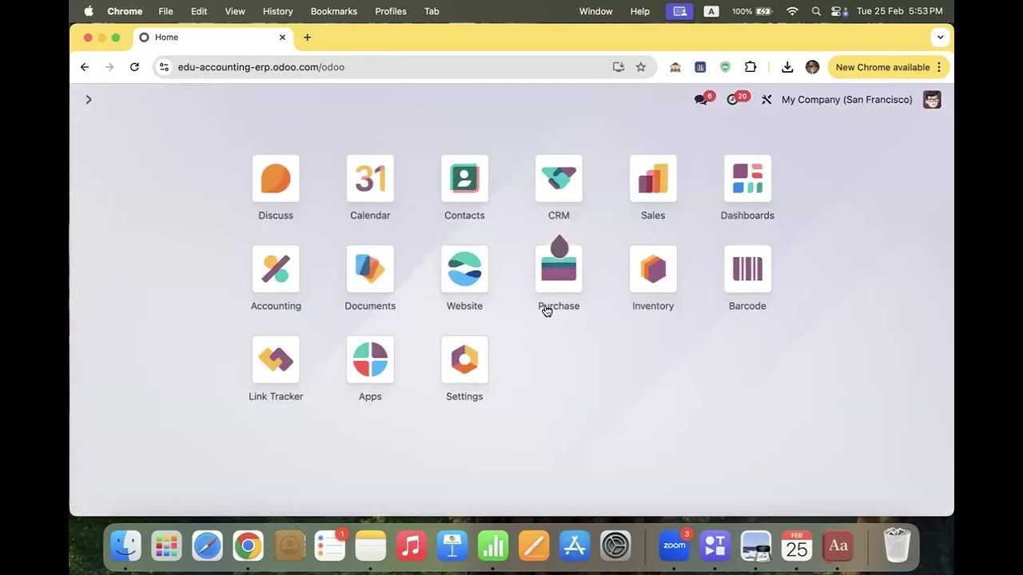Switch company via My Company (San Francisco)
Screen dimensions: 1023x575
pos(846,100)
